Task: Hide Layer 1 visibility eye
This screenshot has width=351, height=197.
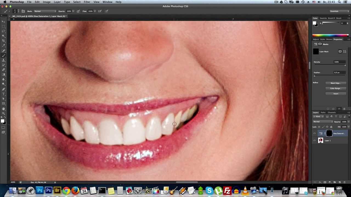Action: [x=315, y=140]
